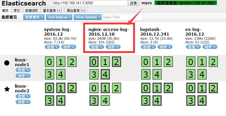
Task: Select logstash shard 4 on linux-node1
Action: point(157,74)
